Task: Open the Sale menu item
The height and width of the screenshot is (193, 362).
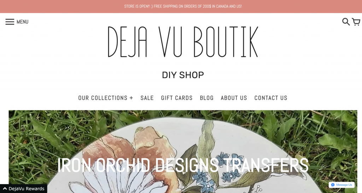Action: click(x=147, y=98)
